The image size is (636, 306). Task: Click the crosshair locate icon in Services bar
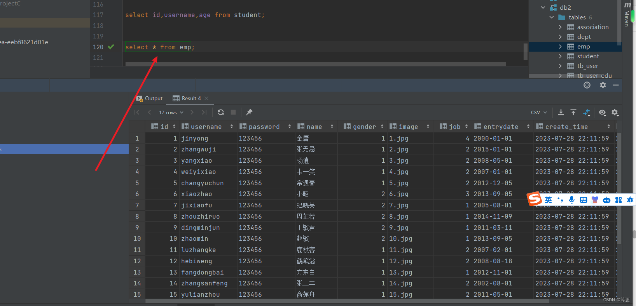(x=587, y=85)
